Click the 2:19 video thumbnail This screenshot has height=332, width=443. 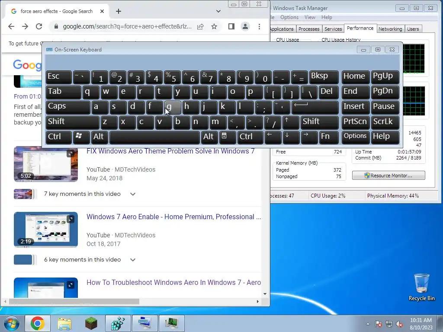coord(46,230)
